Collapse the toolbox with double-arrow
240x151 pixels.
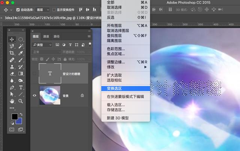coord(23,30)
